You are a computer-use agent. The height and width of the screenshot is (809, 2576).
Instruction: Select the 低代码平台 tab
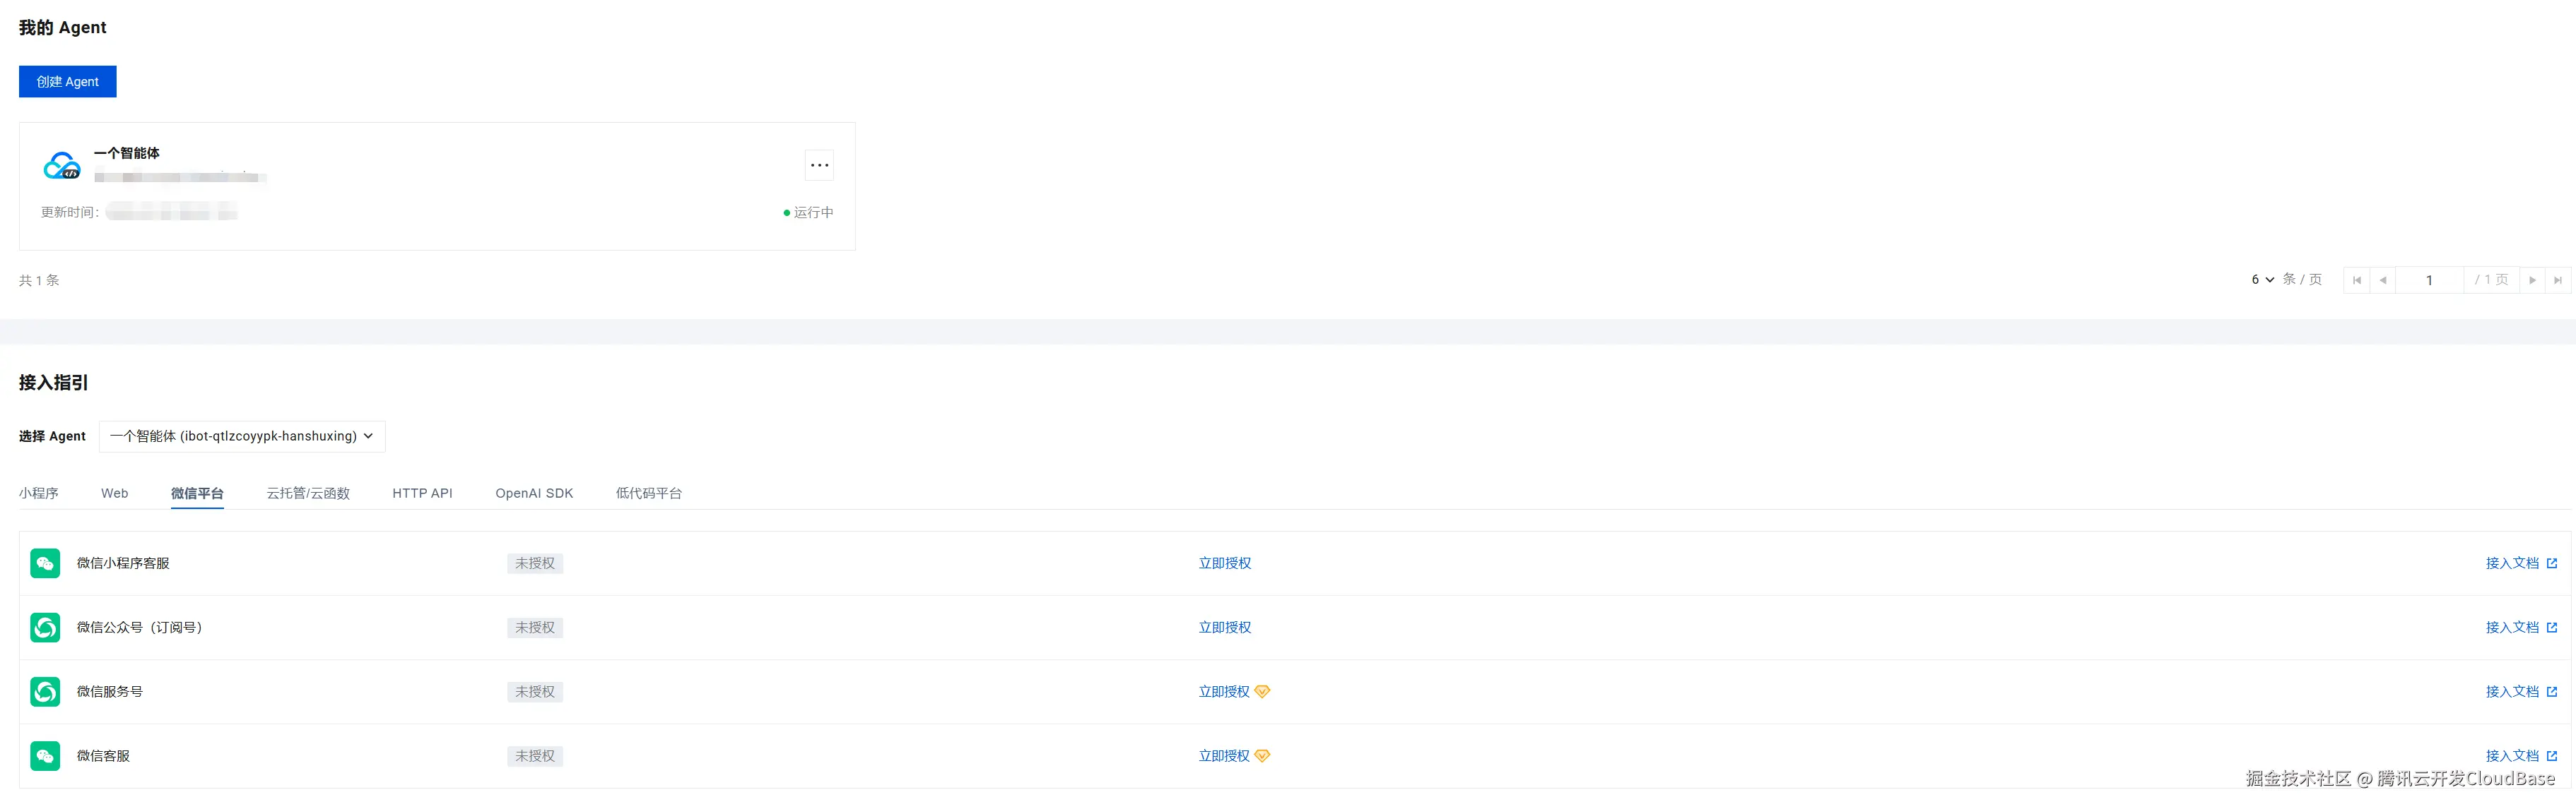pos(648,493)
